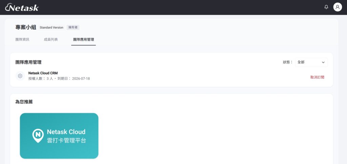The height and width of the screenshot is (164, 347).
Task: Click the 專案小組 team title
Action: tap(26, 27)
